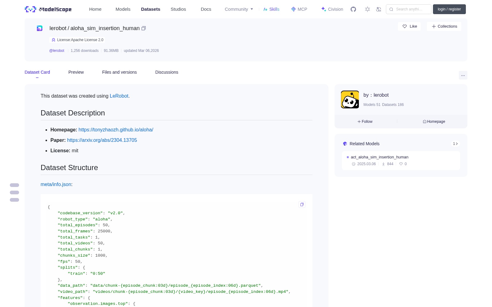The image size is (492, 307).
Task: Click the lerobot avatar image
Action: [350, 99]
